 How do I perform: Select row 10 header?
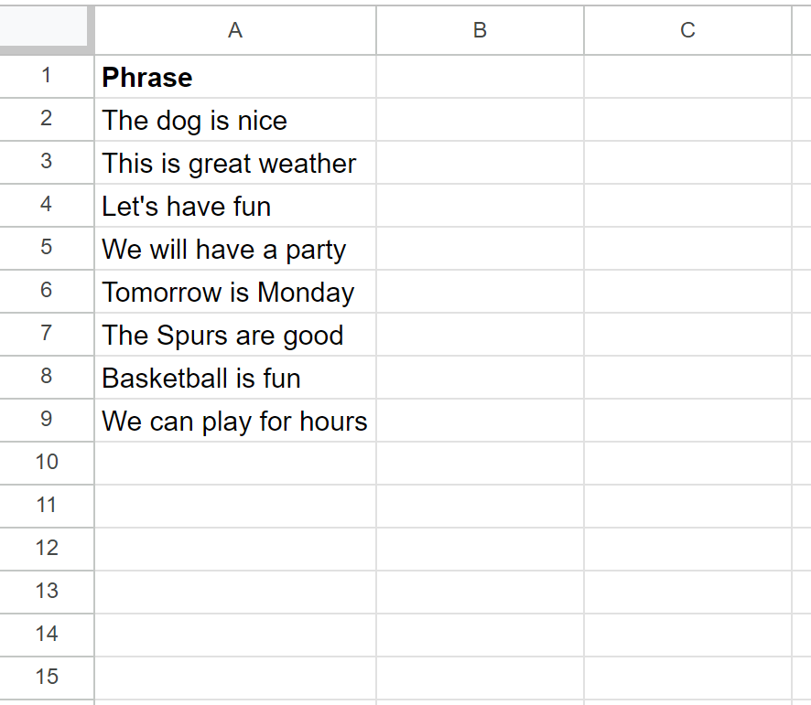coord(47,463)
